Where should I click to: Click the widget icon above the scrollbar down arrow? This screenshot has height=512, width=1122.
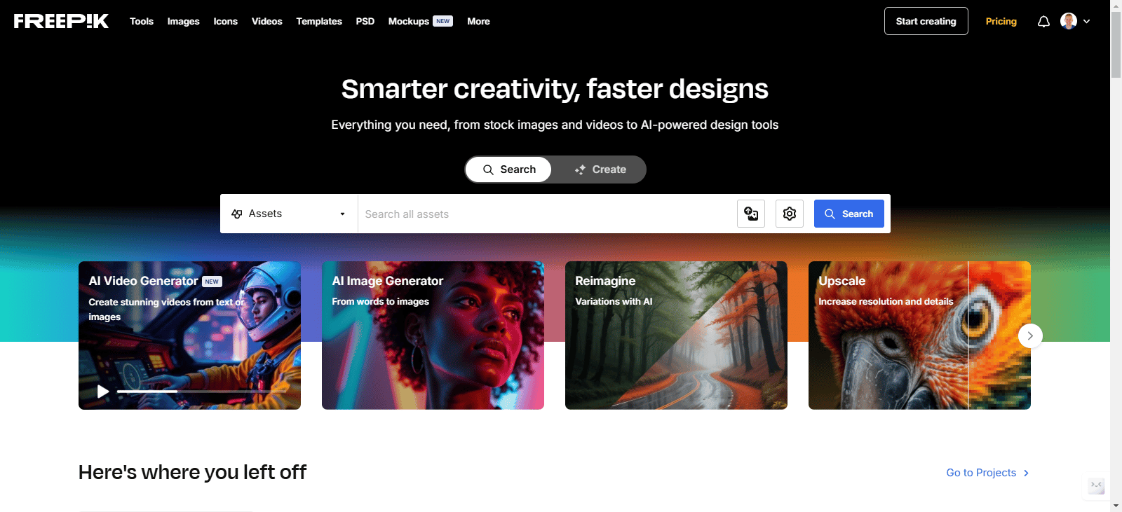pos(1096,485)
